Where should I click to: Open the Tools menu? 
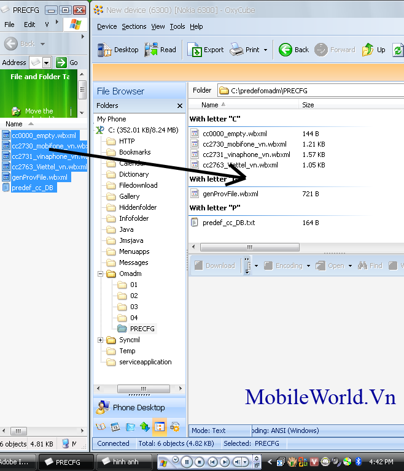point(177,26)
